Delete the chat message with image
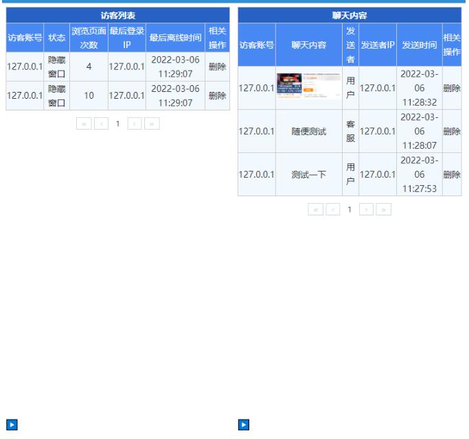The height and width of the screenshot is (439, 469). click(x=452, y=88)
